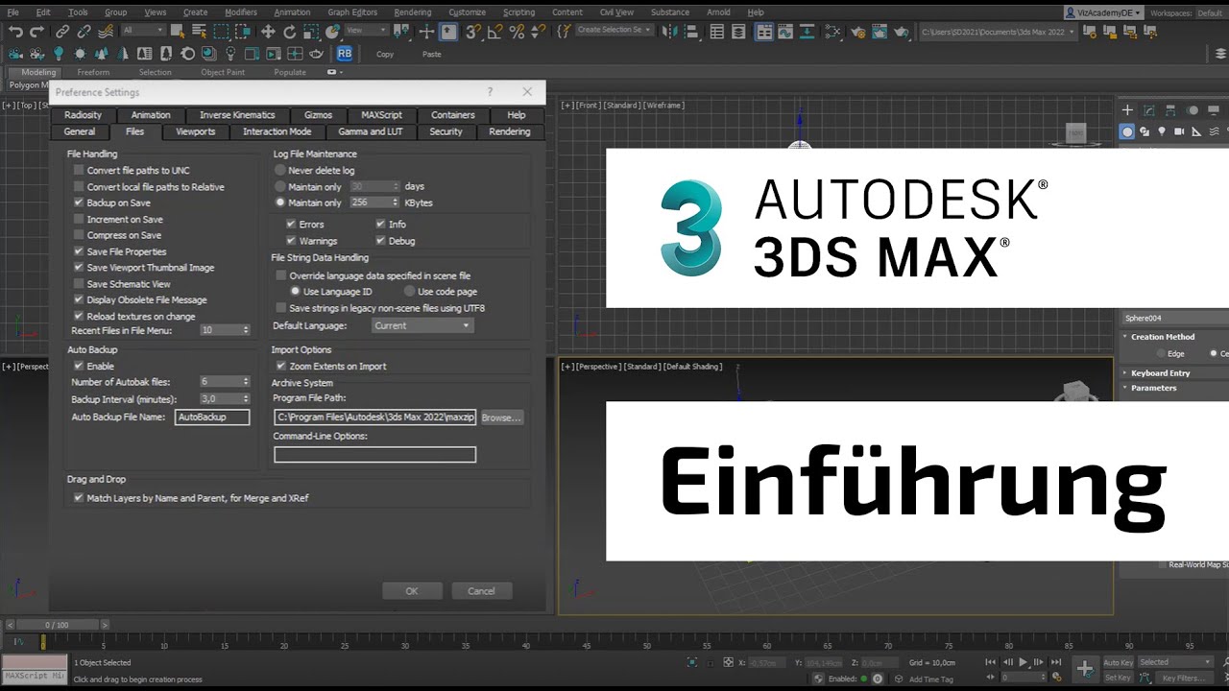
Task: Select the Select and Link chain icon
Action: click(x=62, y=32)
